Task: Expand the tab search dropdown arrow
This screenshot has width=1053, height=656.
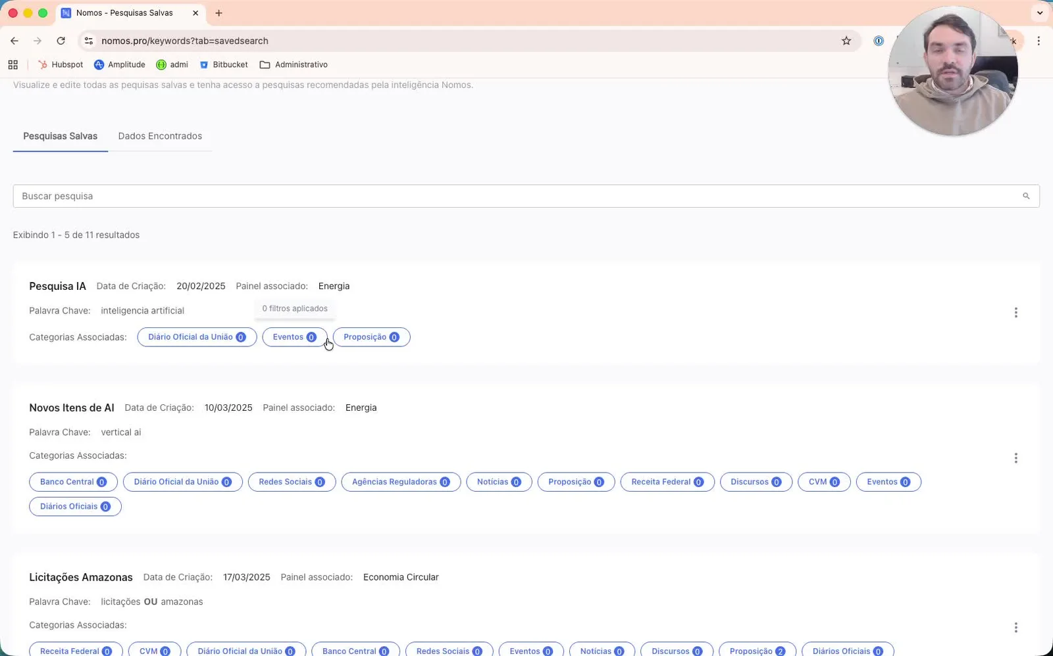Action: point(1040,13)
